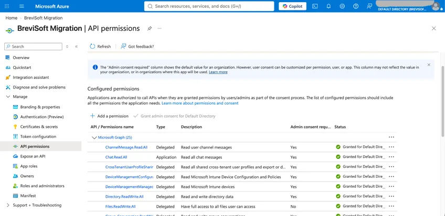
Task: Open the settings gear
Action: pos(342,6)
